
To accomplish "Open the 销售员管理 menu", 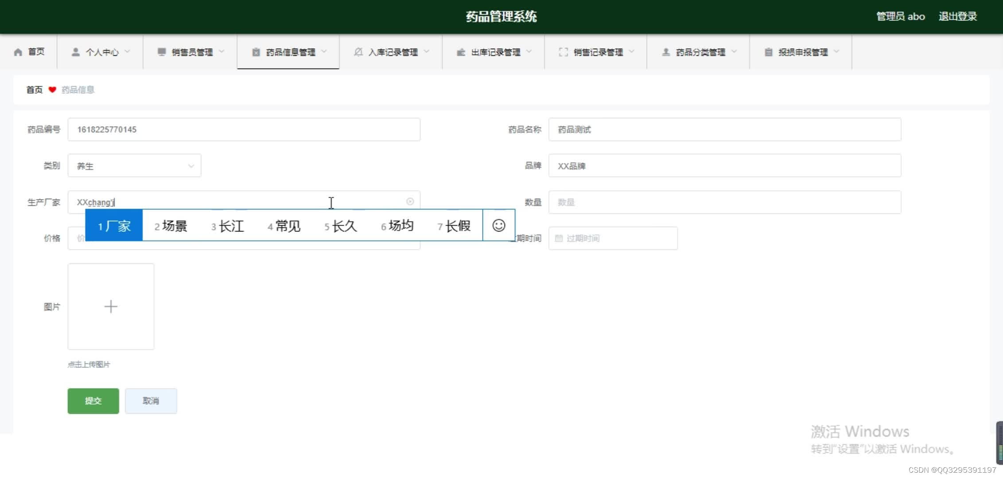I will [x=190, y=52].
